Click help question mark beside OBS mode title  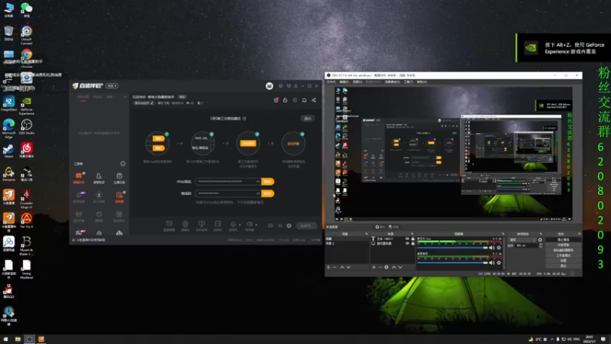244,118
